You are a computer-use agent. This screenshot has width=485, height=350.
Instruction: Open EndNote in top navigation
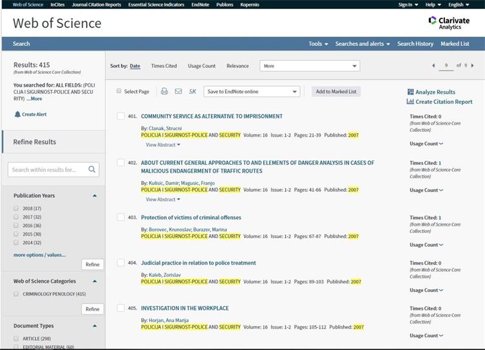point(200,5)
